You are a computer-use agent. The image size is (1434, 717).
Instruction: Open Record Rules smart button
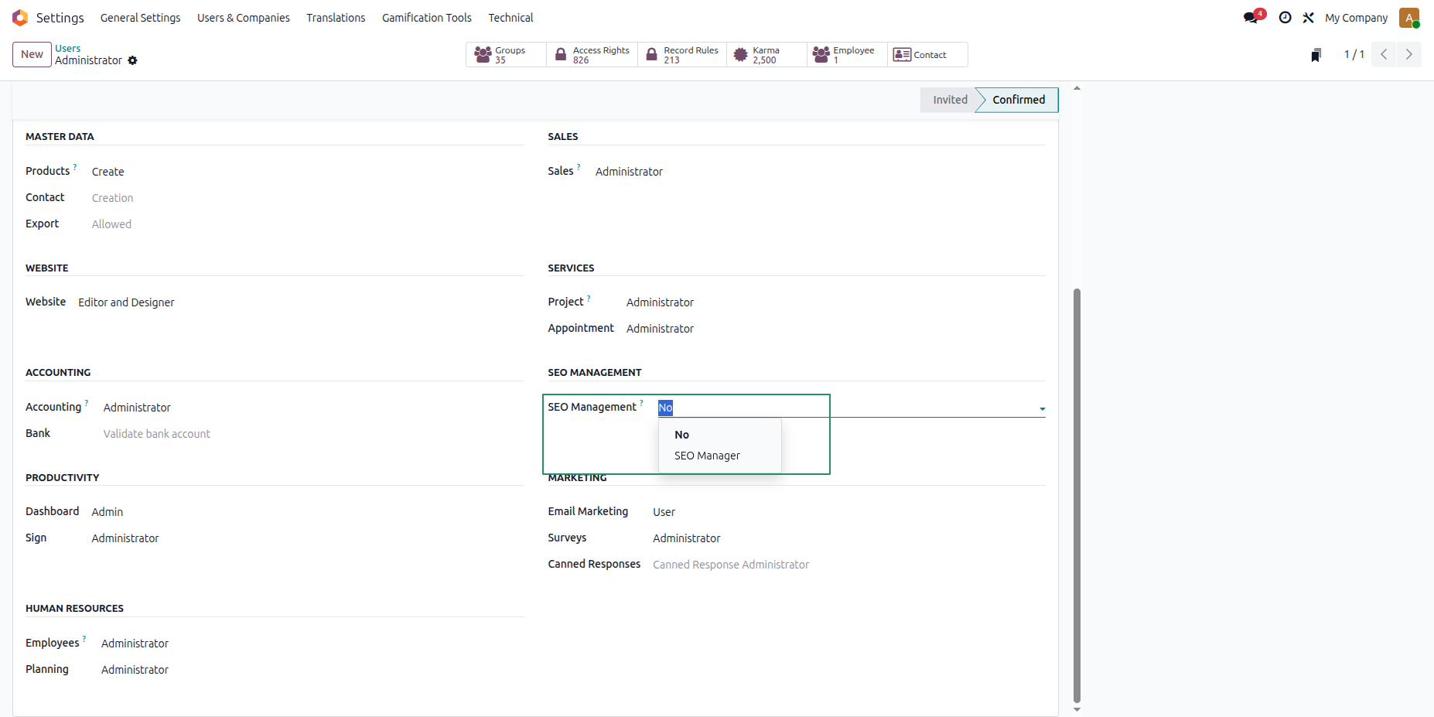682,55
